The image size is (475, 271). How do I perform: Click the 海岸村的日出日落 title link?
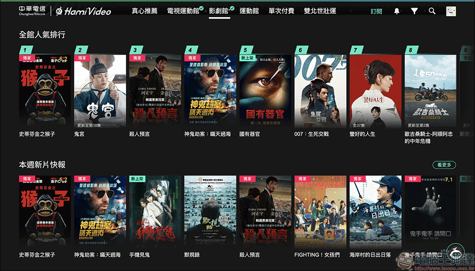pyautogui.click(x=370, y=255)
